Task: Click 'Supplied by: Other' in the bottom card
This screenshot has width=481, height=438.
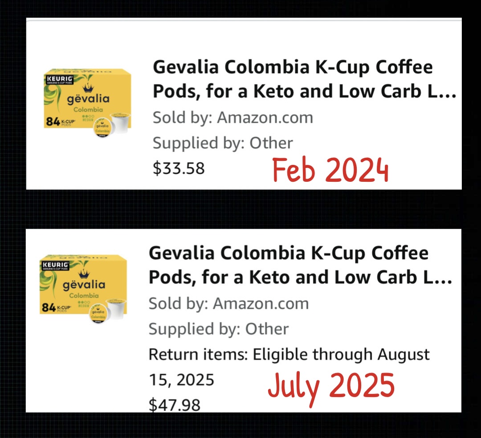Action: [218, 329]
